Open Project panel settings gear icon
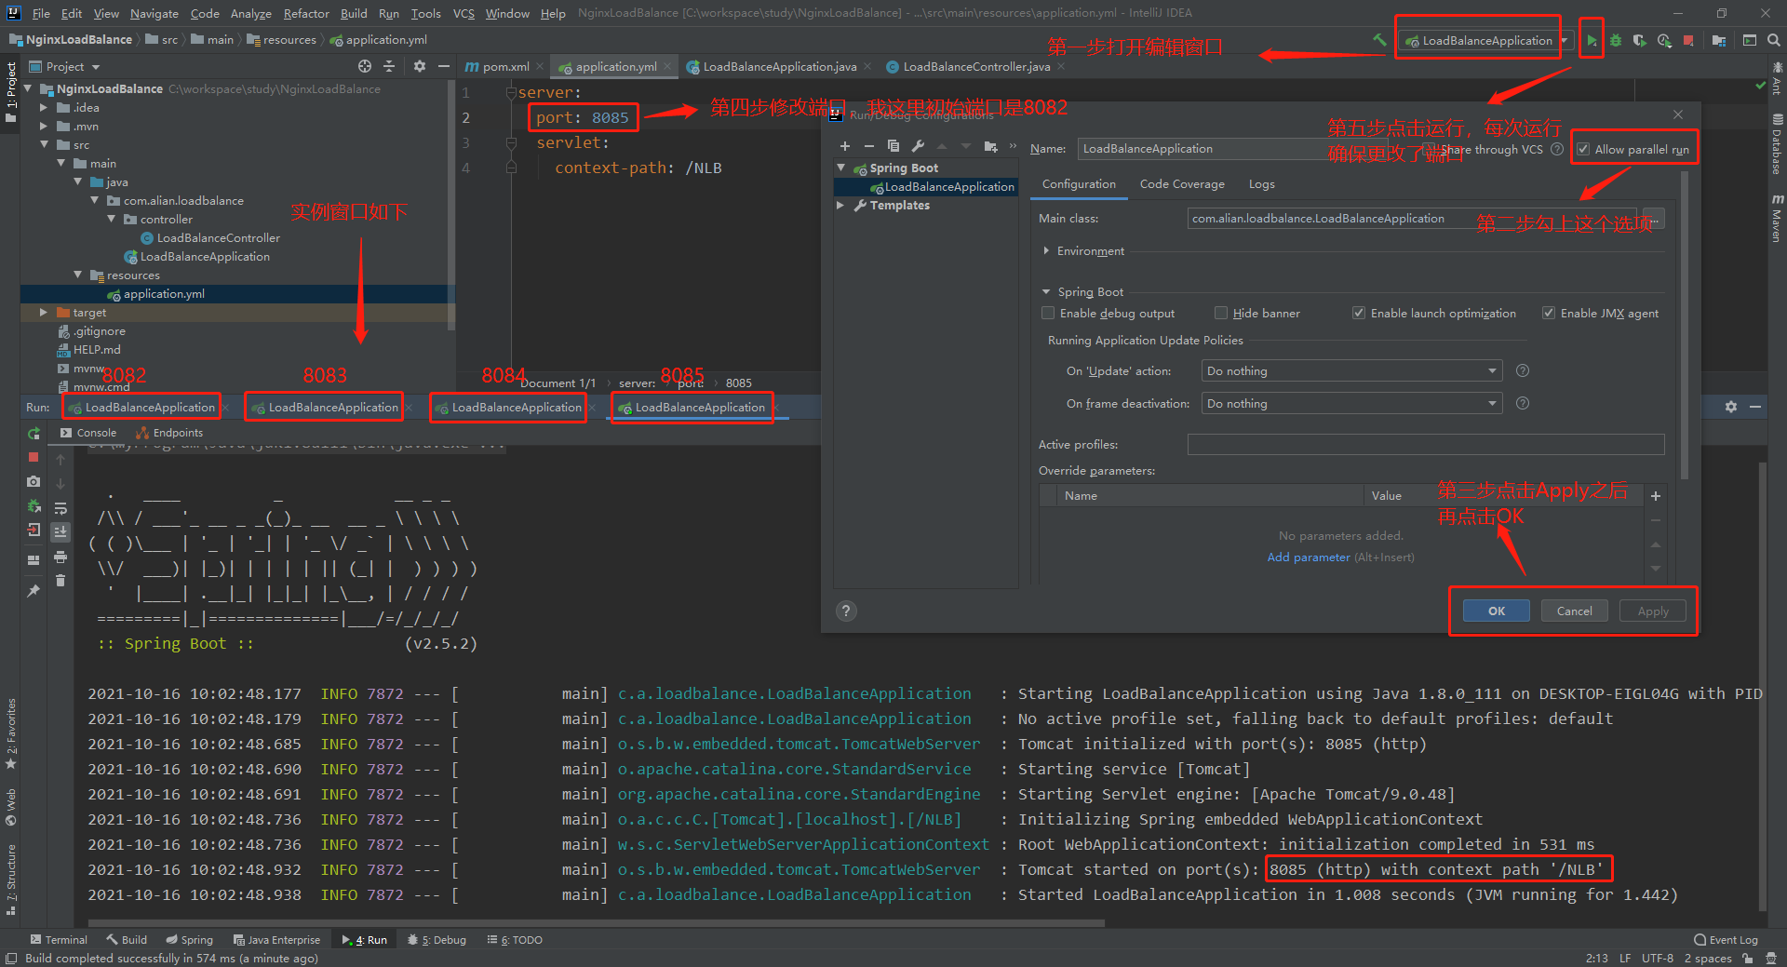This screenshot has width=1787, height=967. coord(419,66)
